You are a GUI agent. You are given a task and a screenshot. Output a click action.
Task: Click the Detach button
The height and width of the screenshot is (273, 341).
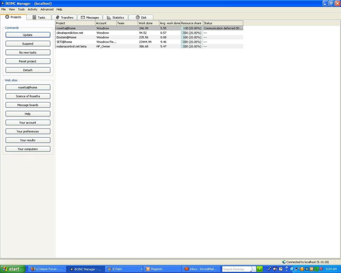point(28,70)
